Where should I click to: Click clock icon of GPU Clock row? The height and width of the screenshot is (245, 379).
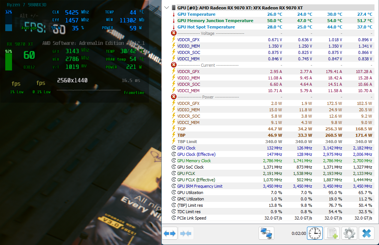coord(173,148)
